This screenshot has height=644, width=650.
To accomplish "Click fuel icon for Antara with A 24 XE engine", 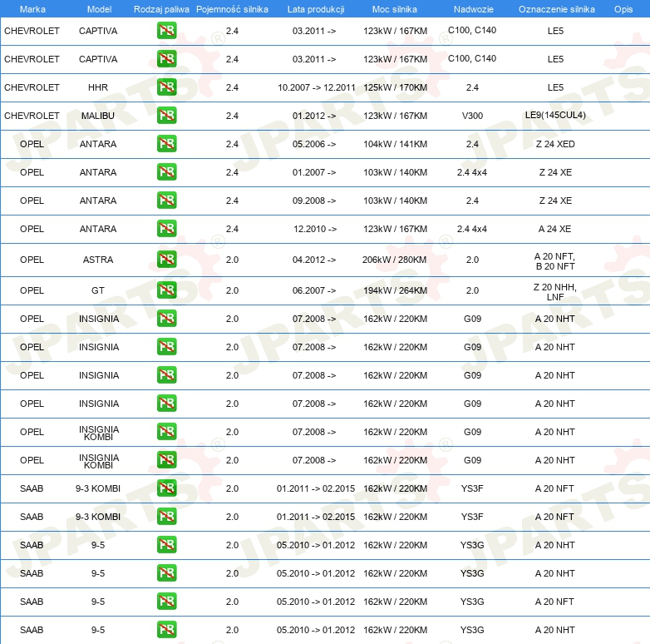I will (166, 229).
